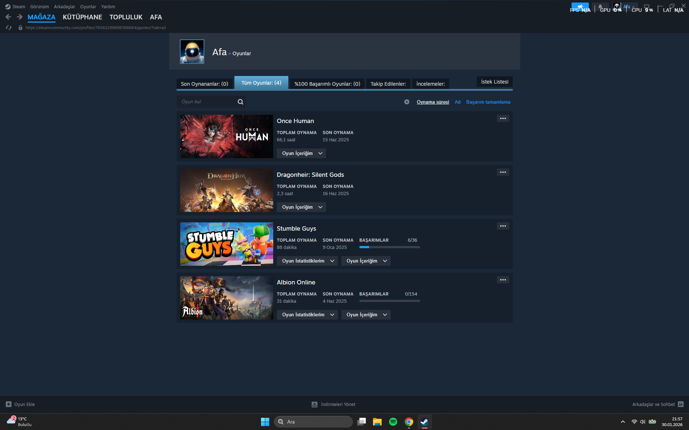Go to the MAĞAZA section
This screenshot has height=430, width=689.
point(42,17)
